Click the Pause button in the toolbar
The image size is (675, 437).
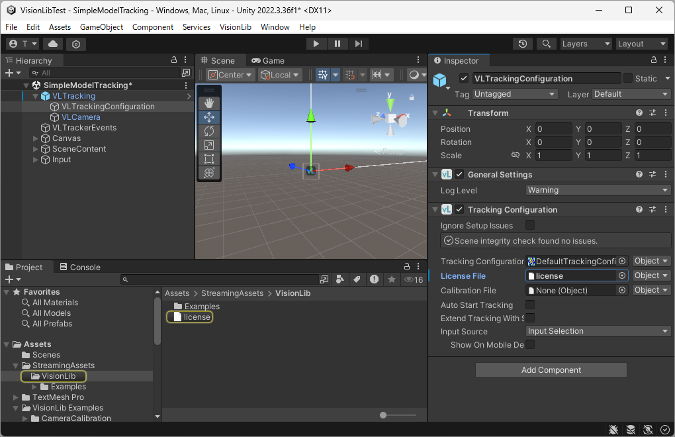[x=337, y=44]
